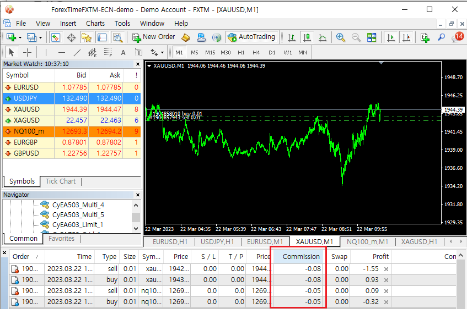Open the search magnifier icon
The image size is (467, 309).
point(441,37)
